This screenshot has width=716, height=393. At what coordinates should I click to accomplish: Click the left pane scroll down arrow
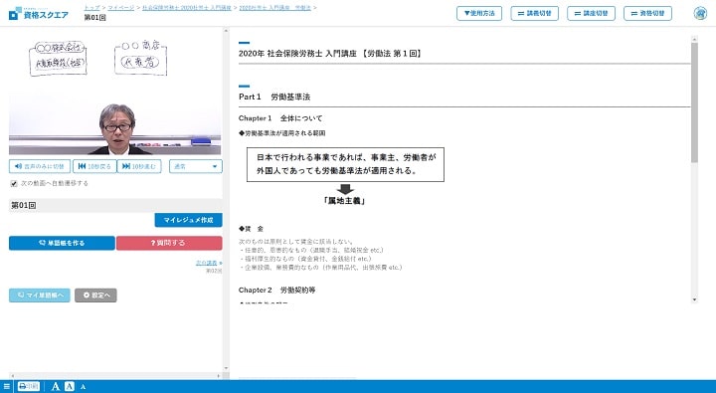[x=226, y=368]
